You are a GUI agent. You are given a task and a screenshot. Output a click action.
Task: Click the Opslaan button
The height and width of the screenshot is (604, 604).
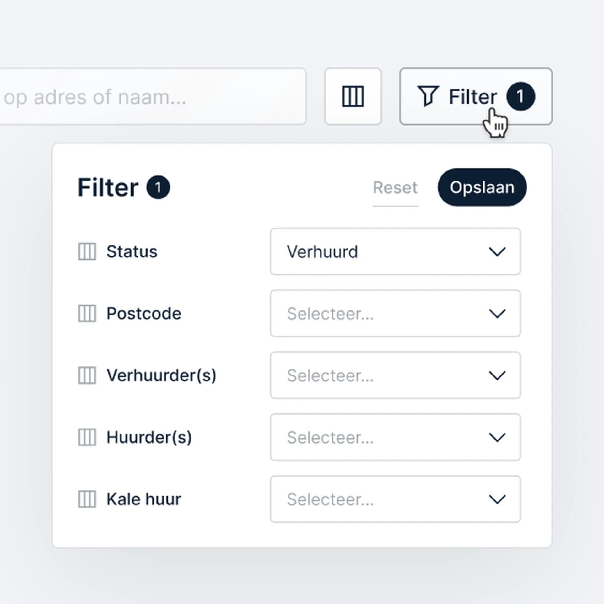click(482, 187)
